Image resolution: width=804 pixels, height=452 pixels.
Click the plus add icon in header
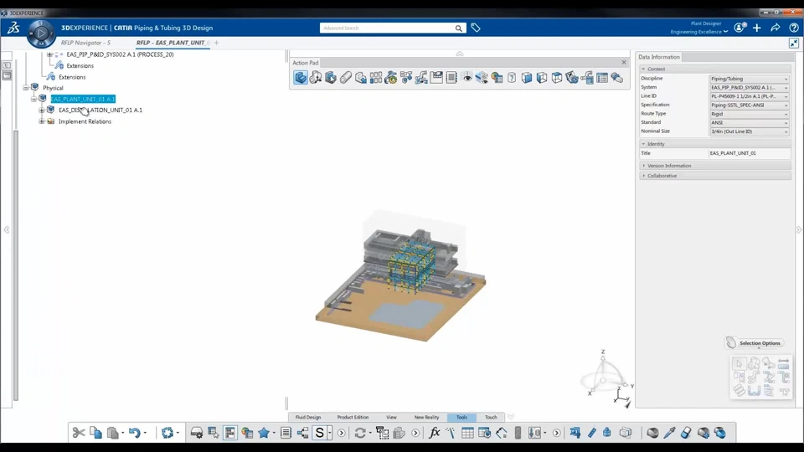(757, 28)
